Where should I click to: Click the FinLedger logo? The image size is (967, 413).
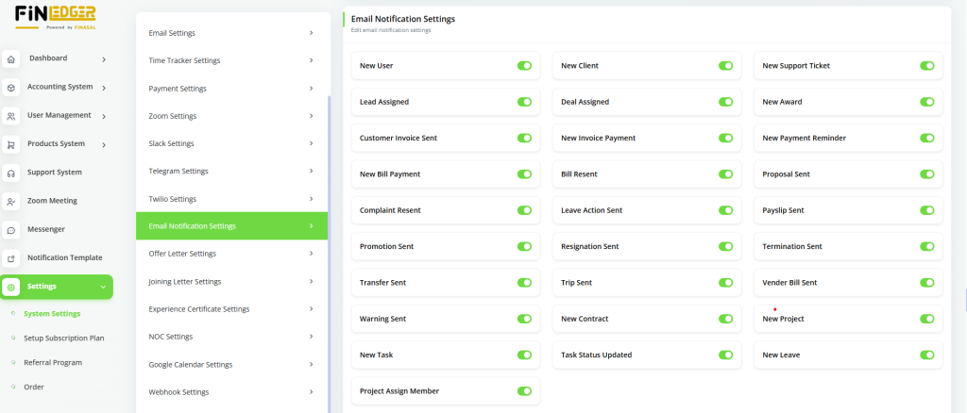(54, 19)
